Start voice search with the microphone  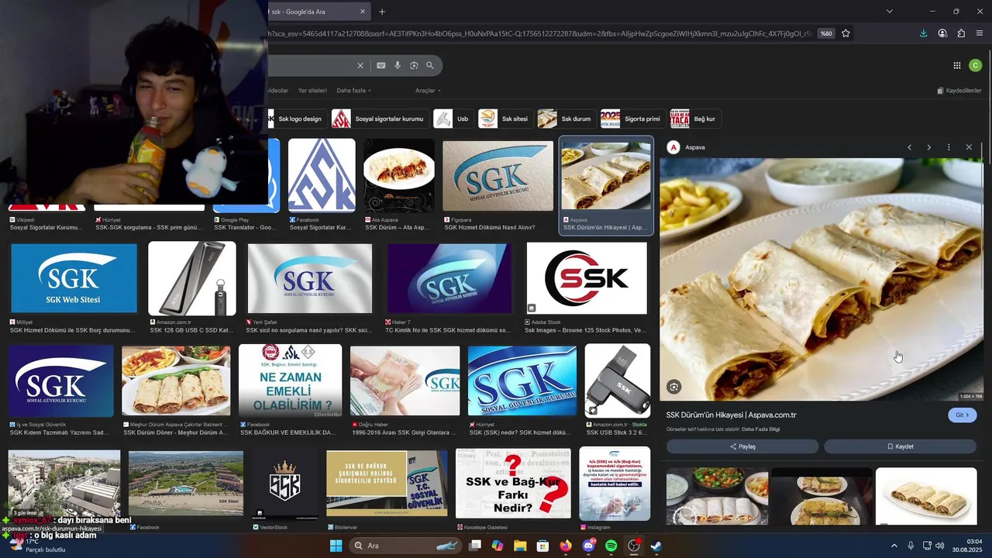pyautogui.click(x=398, y=66)
